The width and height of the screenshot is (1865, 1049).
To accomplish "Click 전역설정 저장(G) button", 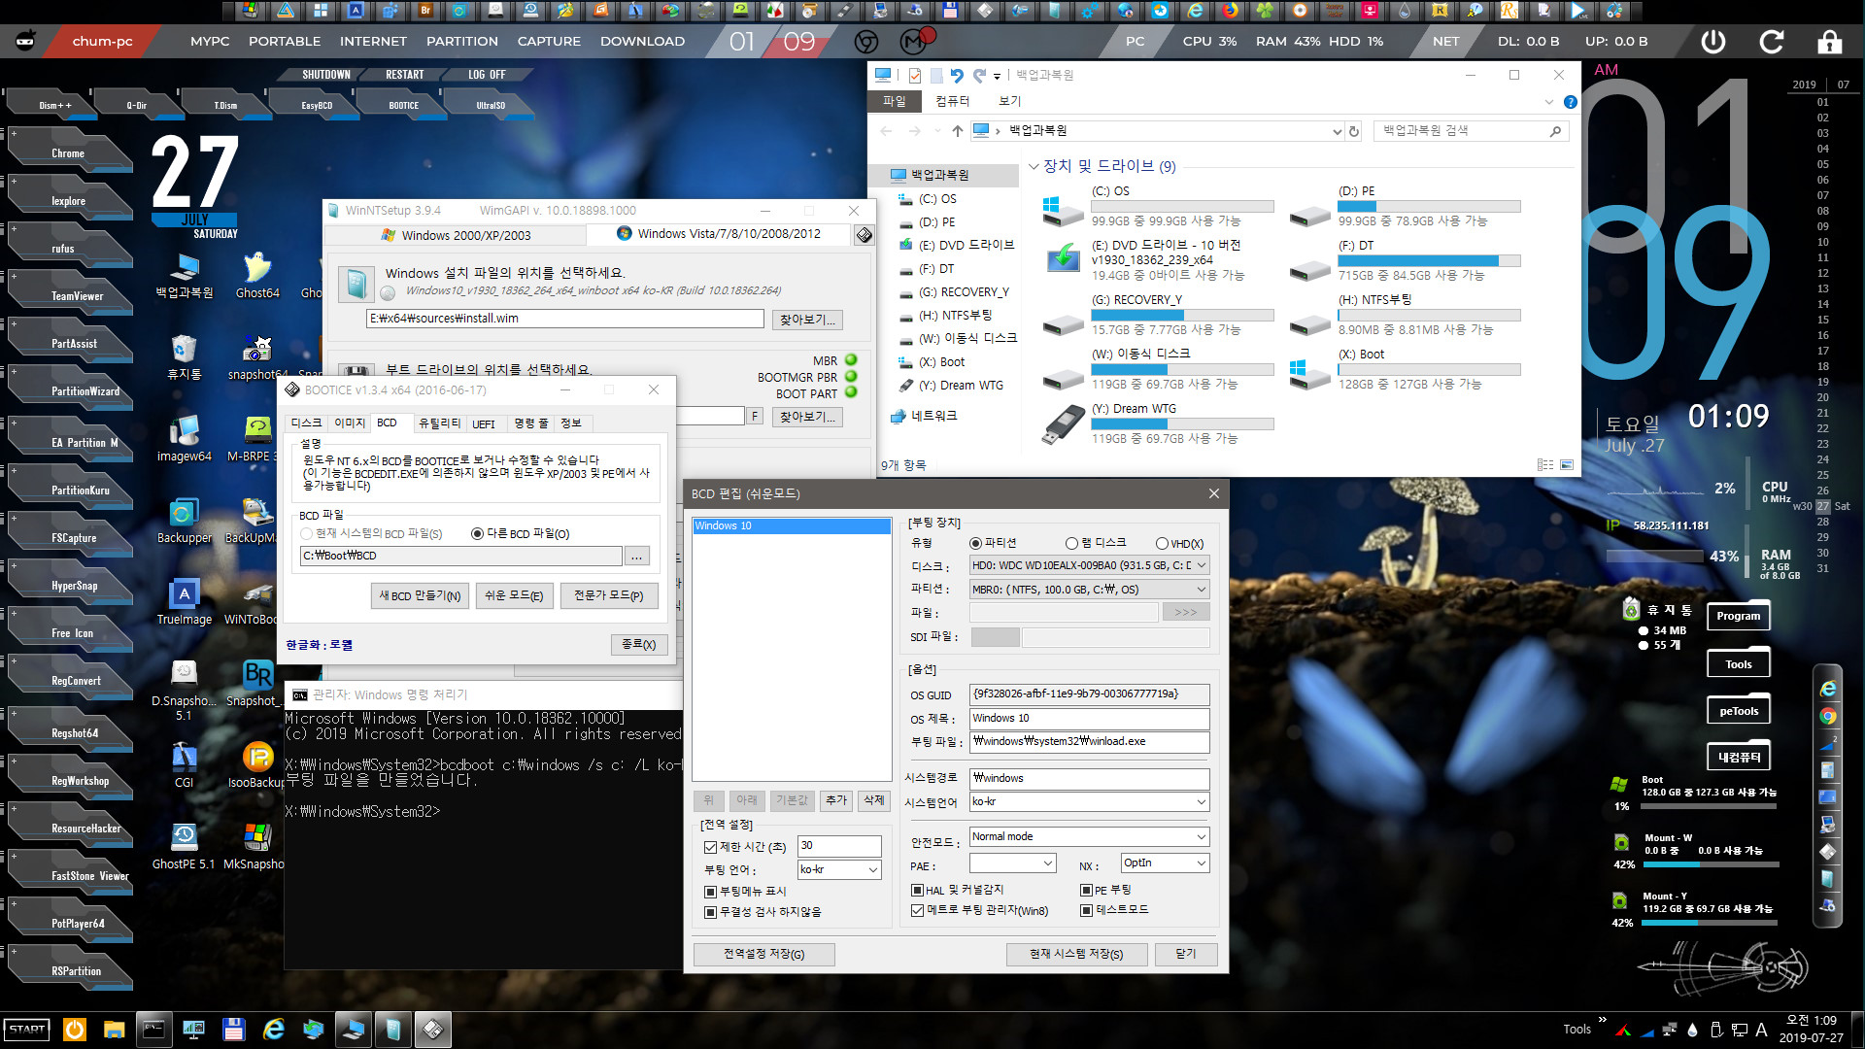I will tap(763, 954).
